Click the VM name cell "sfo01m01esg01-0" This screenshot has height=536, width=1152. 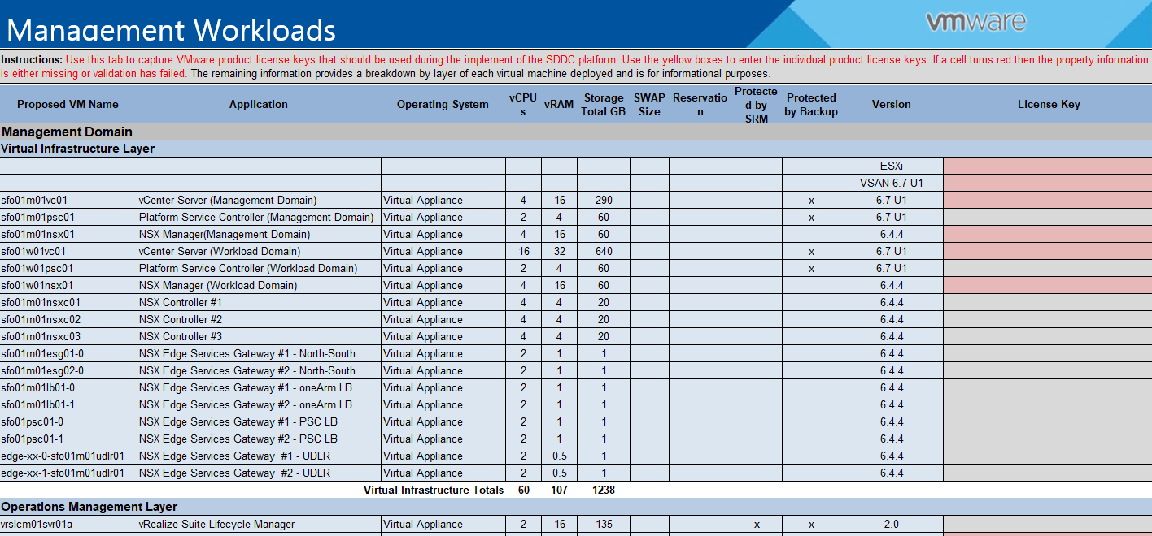click(x=68, y=353)
